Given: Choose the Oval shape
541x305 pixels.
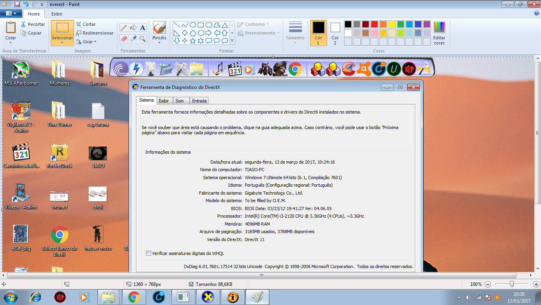Looking at the screenshot, I should click(193, 25).
